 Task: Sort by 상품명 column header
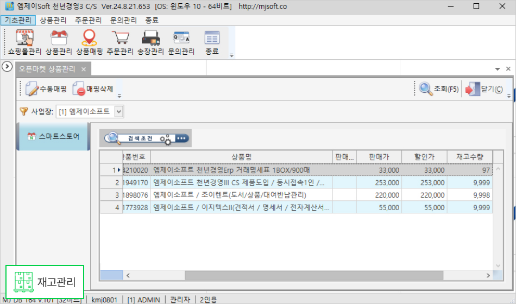click(242, 157)
